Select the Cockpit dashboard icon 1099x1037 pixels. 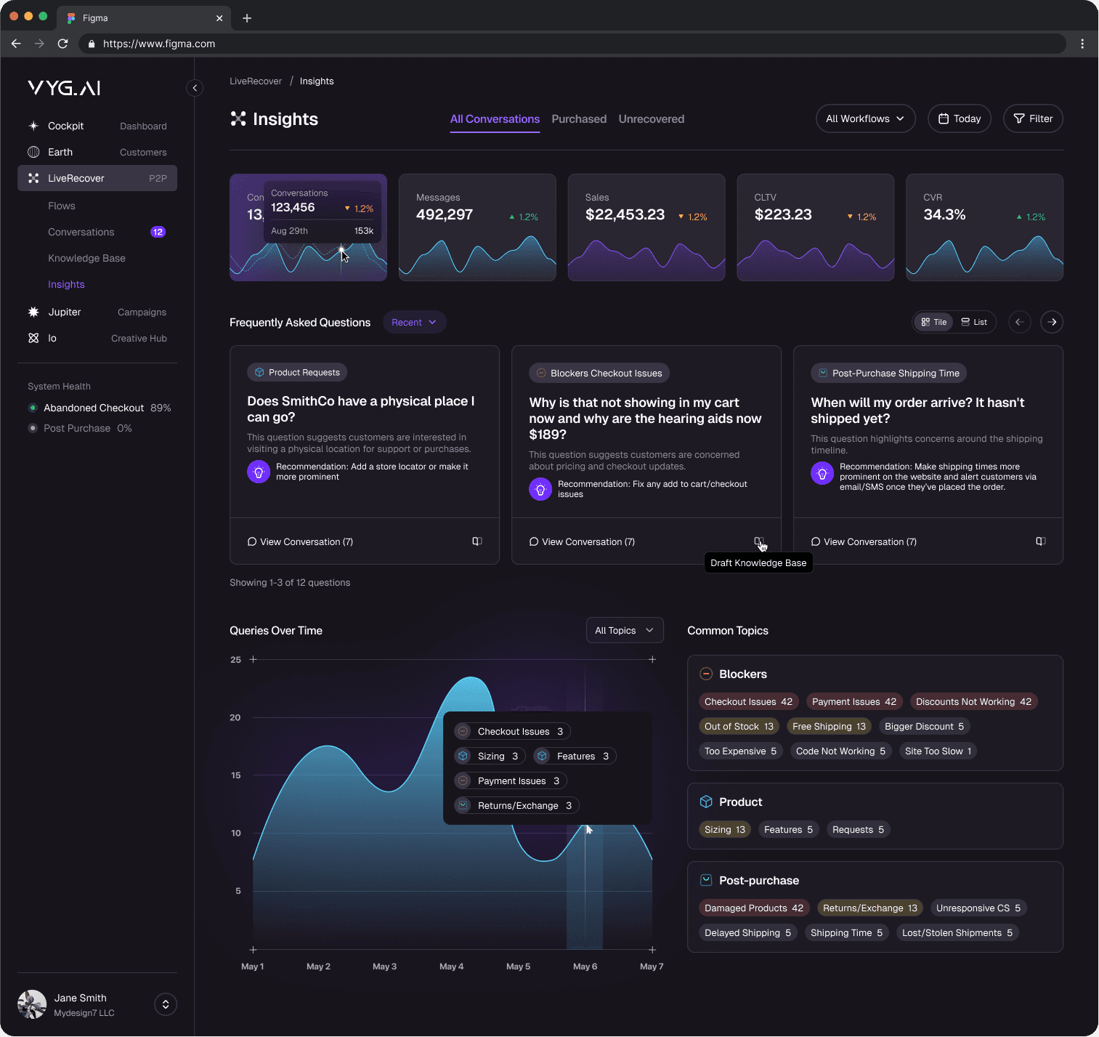click(33, 125)
